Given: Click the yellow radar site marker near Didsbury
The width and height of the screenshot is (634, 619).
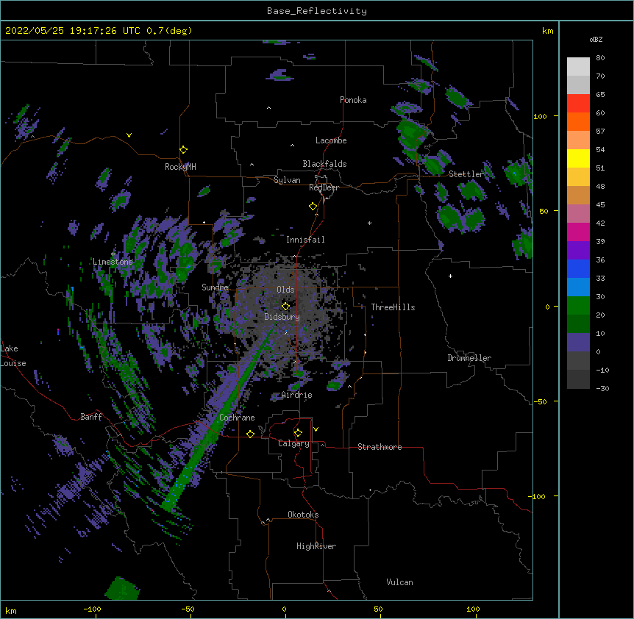Looking at the screenshot, I should point(285,307).
